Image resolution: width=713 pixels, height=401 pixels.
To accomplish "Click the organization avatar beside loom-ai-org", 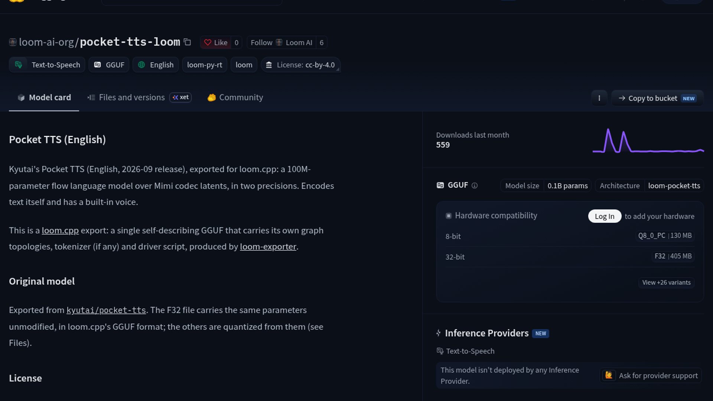I will 13,42.
